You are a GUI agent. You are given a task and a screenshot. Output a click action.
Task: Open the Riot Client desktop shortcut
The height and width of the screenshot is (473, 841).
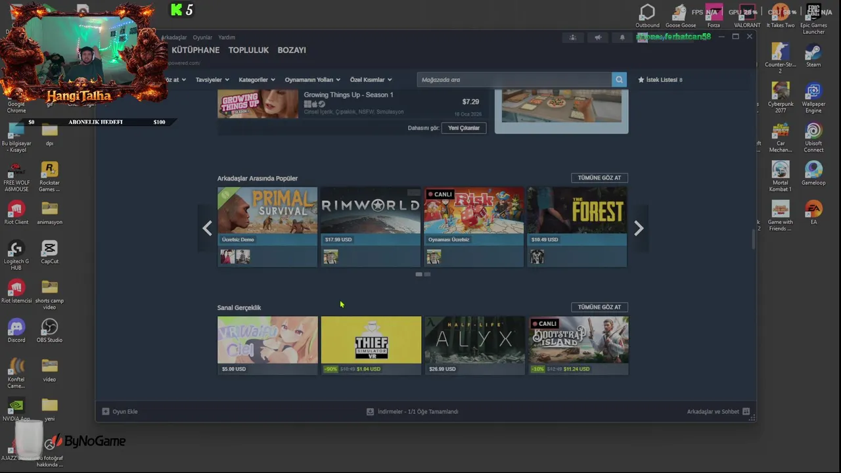pos(16,213)
